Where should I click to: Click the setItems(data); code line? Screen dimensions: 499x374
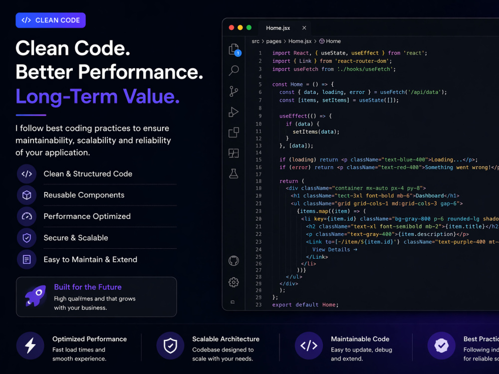[x=316, y=132]
